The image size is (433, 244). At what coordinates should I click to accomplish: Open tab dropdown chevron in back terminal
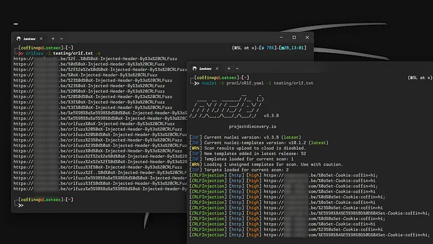[61, 39]
